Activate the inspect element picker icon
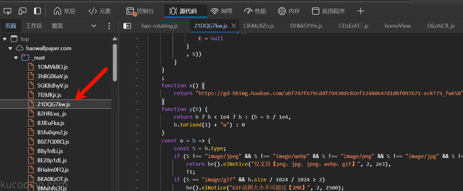Screen dimensions: 463x191 coord(7,11)
